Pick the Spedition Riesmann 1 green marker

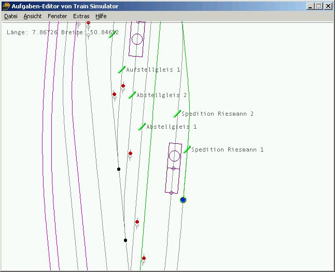click(x=187, y=149)
